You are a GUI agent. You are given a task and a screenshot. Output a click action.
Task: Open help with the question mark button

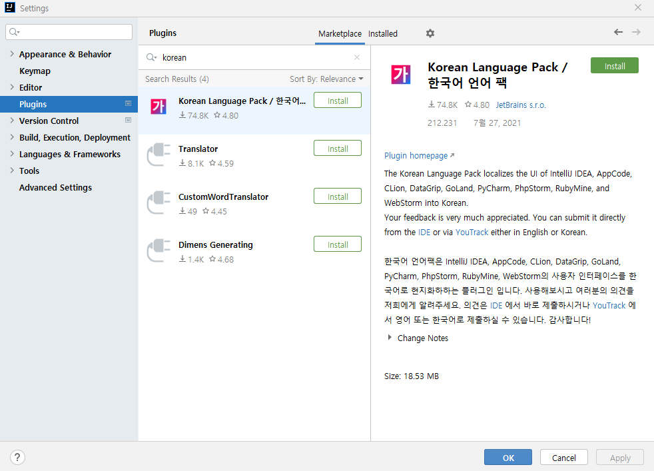point(17,457)
